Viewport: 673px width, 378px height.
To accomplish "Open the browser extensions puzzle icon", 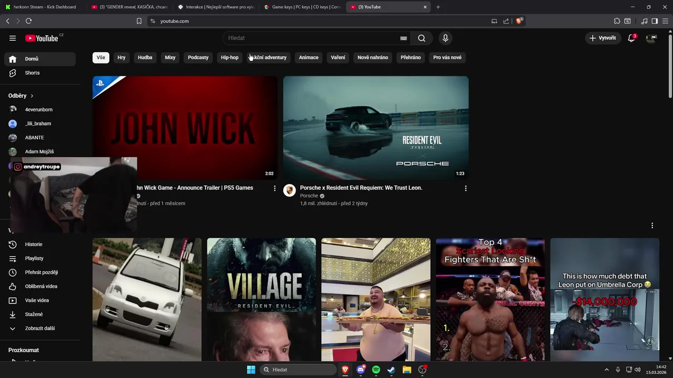I will (617, 21).
